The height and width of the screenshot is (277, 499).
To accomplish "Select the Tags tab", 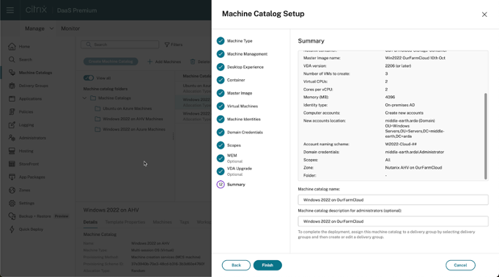I will 184,222.
